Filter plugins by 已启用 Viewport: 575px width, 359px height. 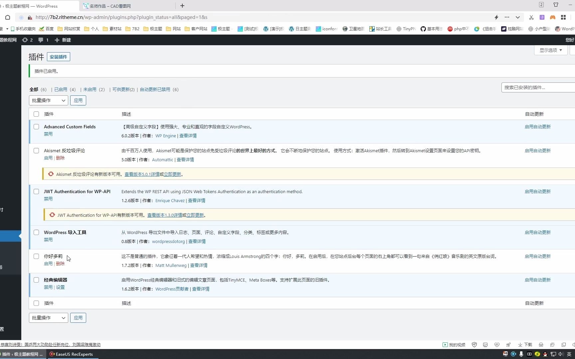[x=61, y=89]
